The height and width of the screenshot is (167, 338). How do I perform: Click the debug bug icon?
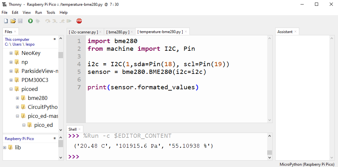click(x=37, y=21)
